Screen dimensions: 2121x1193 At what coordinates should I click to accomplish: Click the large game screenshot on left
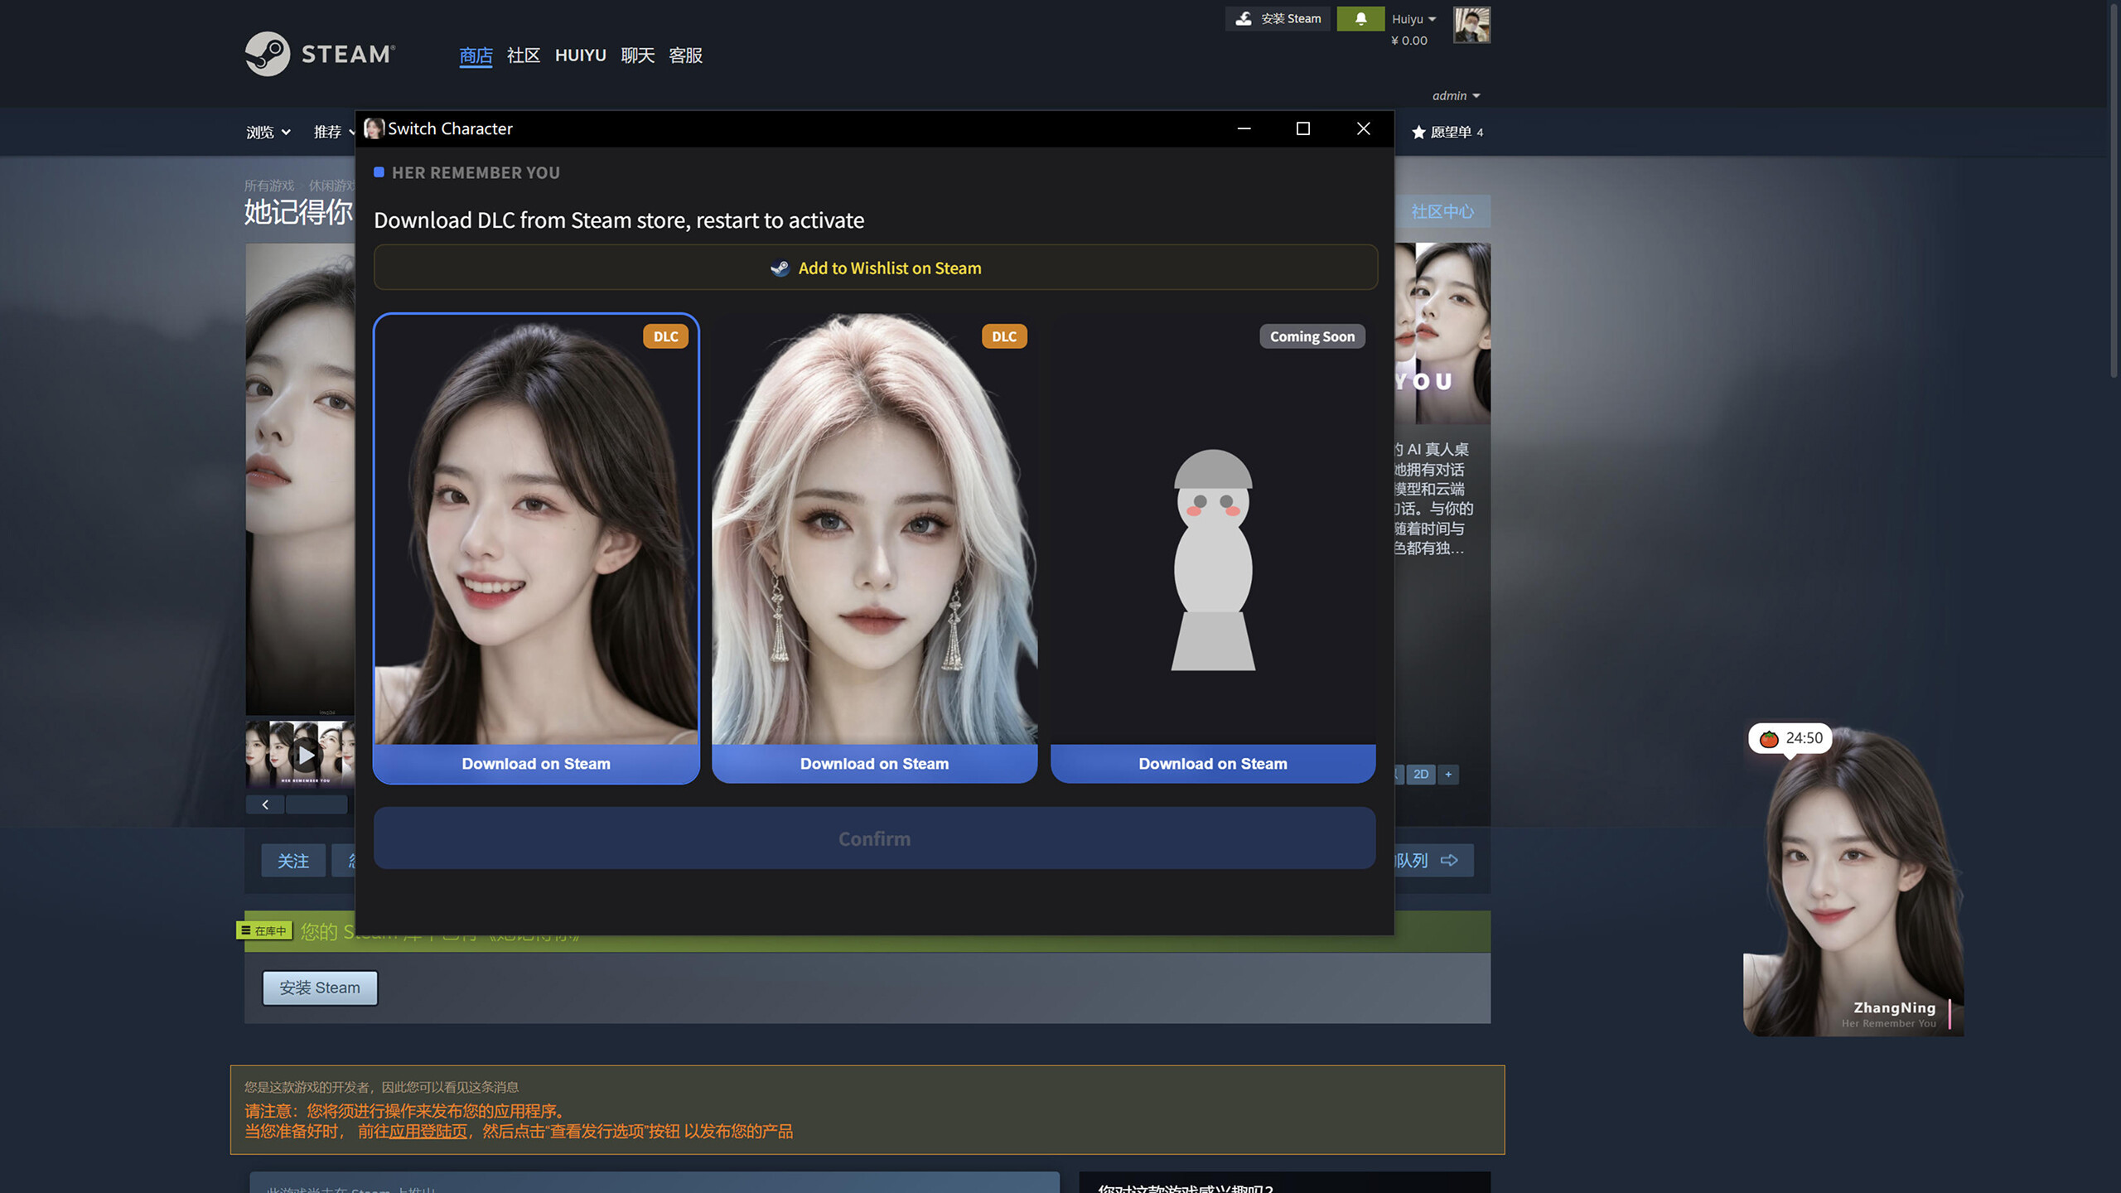(300, 479)
